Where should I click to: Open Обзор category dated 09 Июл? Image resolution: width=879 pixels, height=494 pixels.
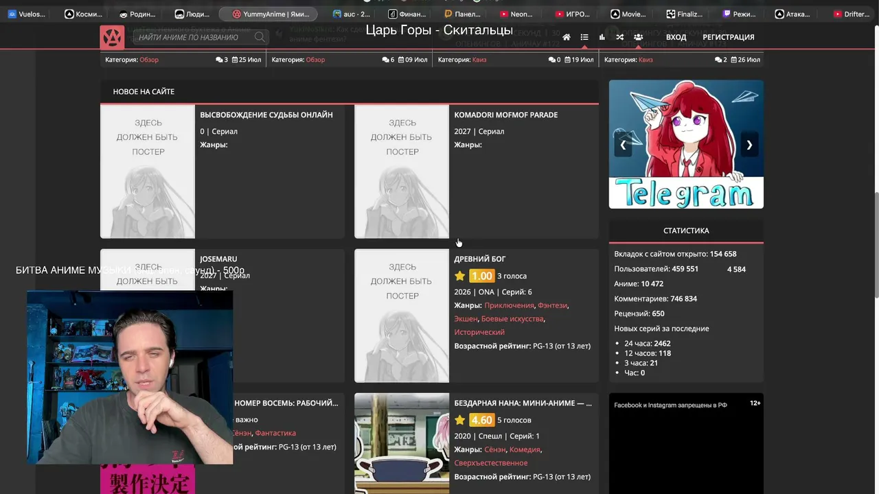[315, 60]
